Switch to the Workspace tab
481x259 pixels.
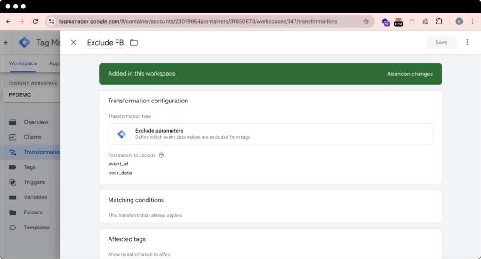coord(23,63)
